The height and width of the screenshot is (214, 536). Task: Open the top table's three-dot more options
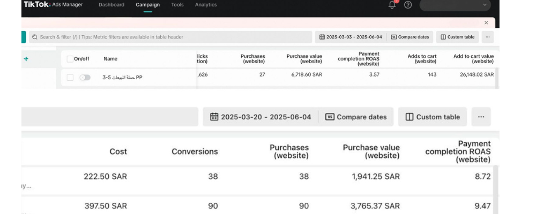487,37
